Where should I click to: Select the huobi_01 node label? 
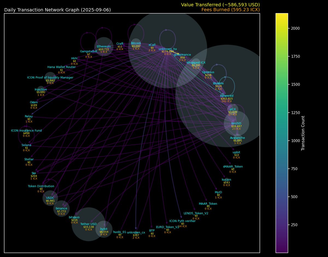tap(120, 232)
